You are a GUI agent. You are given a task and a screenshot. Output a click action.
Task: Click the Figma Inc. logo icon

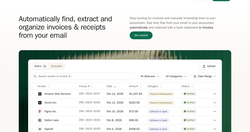pyautogui.click(x=40, y=111)
